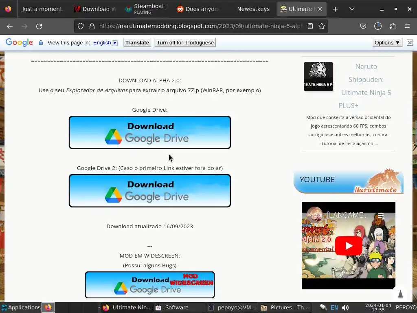Open the Pocket save icon

363,26
